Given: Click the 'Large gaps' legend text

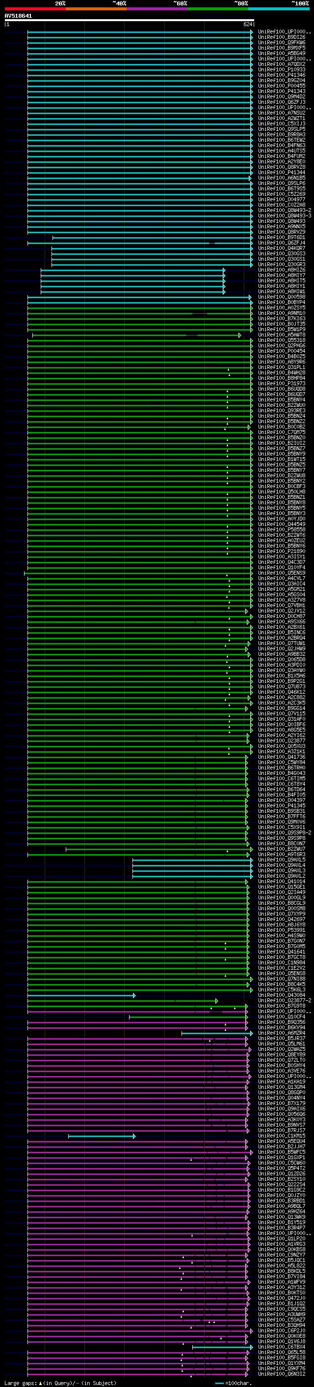Looking at the screenshot, I should click(x=21, y=1383).
